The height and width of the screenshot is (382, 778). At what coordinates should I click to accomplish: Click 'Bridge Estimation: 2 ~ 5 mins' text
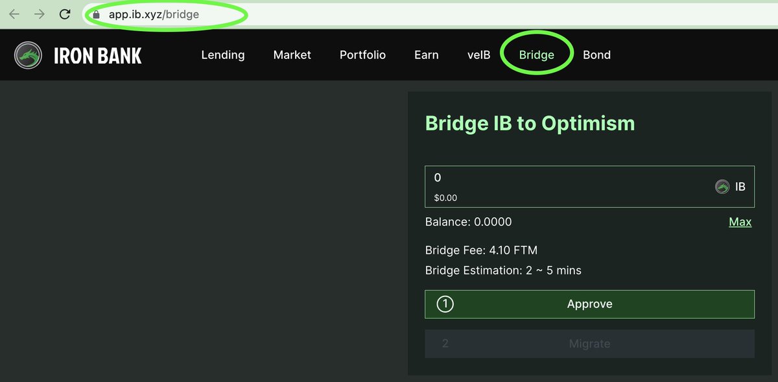503,270
